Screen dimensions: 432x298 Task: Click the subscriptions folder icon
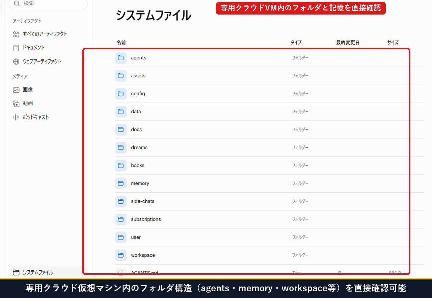pyautogui.click(x=121, y=219)
